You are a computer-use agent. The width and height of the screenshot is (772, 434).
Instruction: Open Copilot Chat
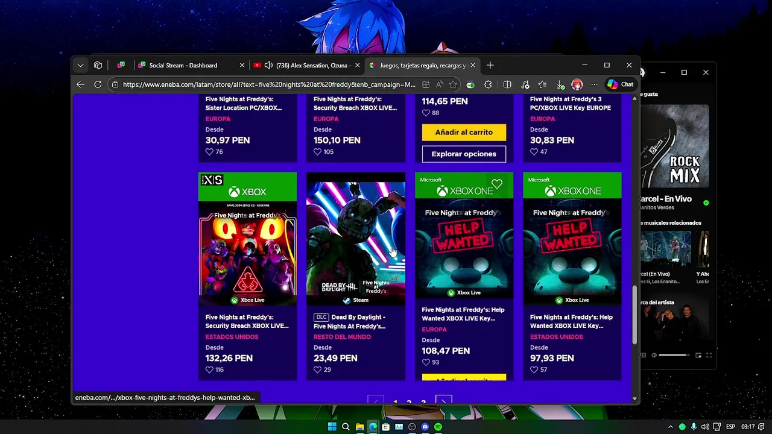[x=621, y=84]
